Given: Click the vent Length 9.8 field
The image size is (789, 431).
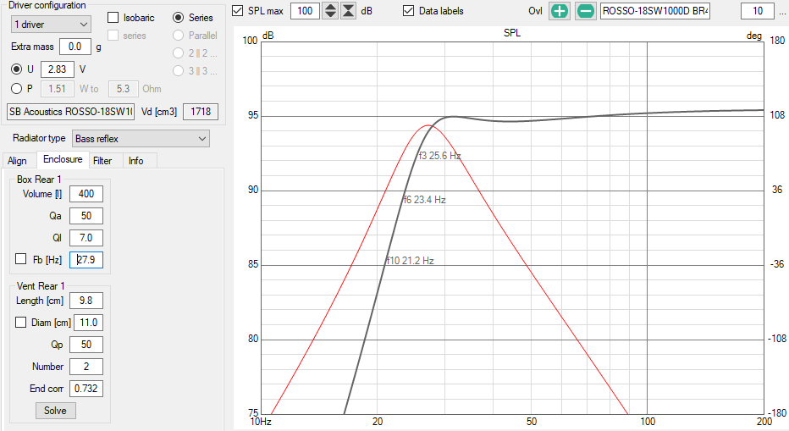Looking at the screenshot, I should coord(86,300).
